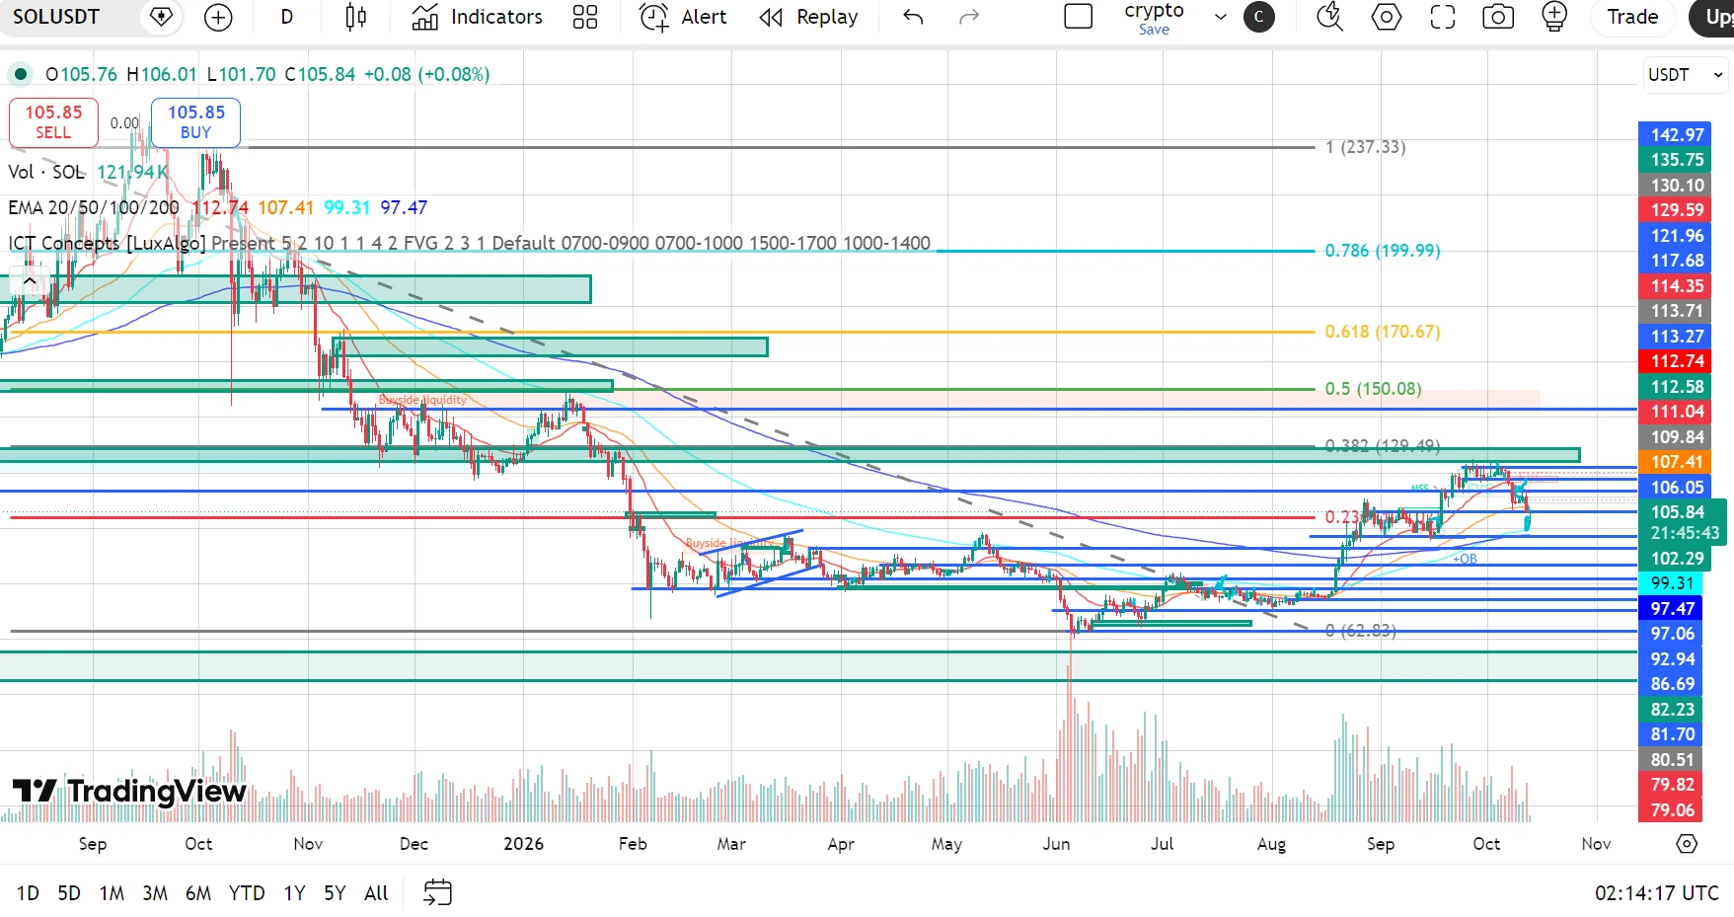The height and width of the screenshot is (917, 1734).
Task: Expand the crypto layout dropdown arrow
Action: click(1221, 17)
